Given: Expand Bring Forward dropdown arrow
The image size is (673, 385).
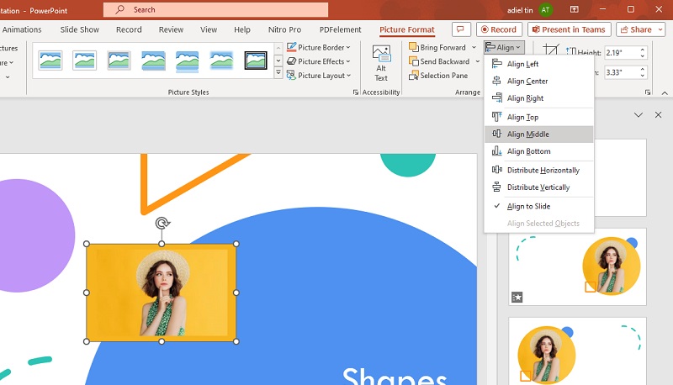Looking at the screenshot, I should 474,47.
